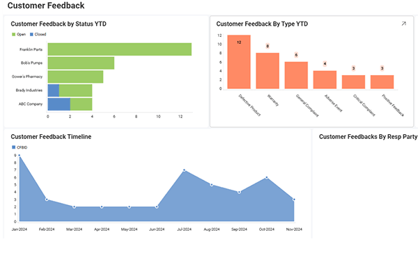Click Brady Industries blue Closed segment
This screenshot has width=418, height=278.
tap(53, 90)
